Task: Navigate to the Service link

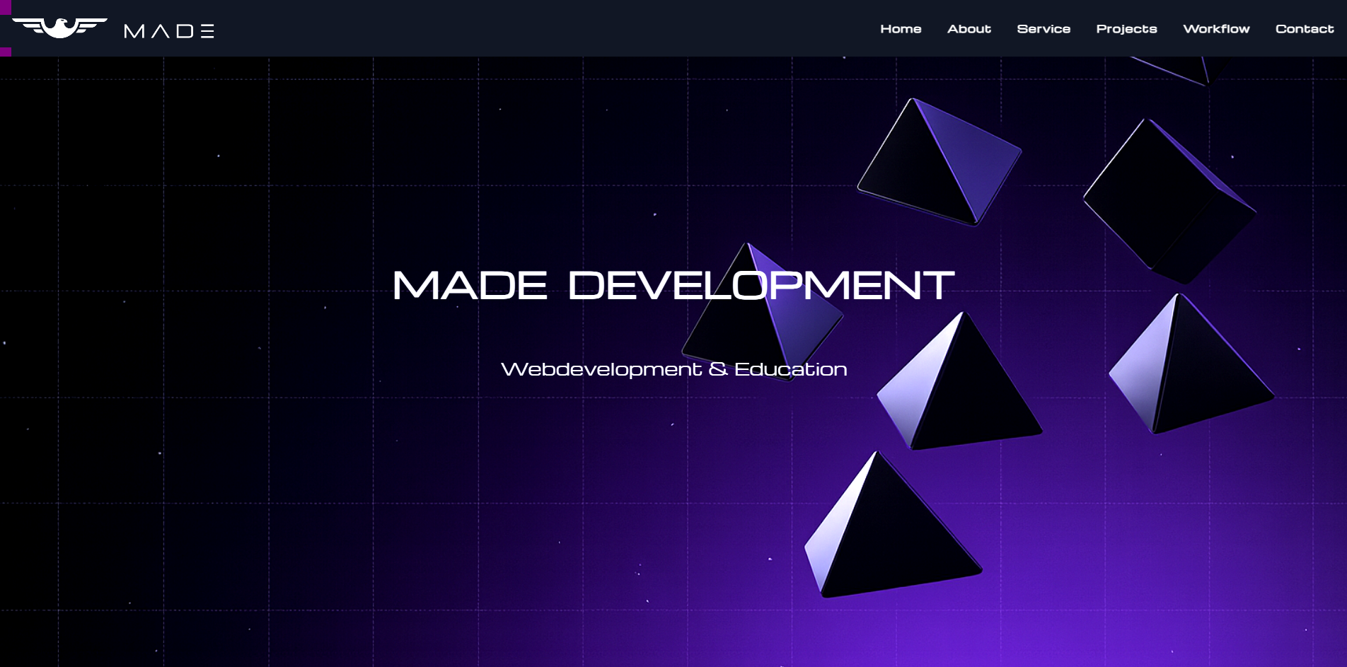Action: click(1044, 29)
